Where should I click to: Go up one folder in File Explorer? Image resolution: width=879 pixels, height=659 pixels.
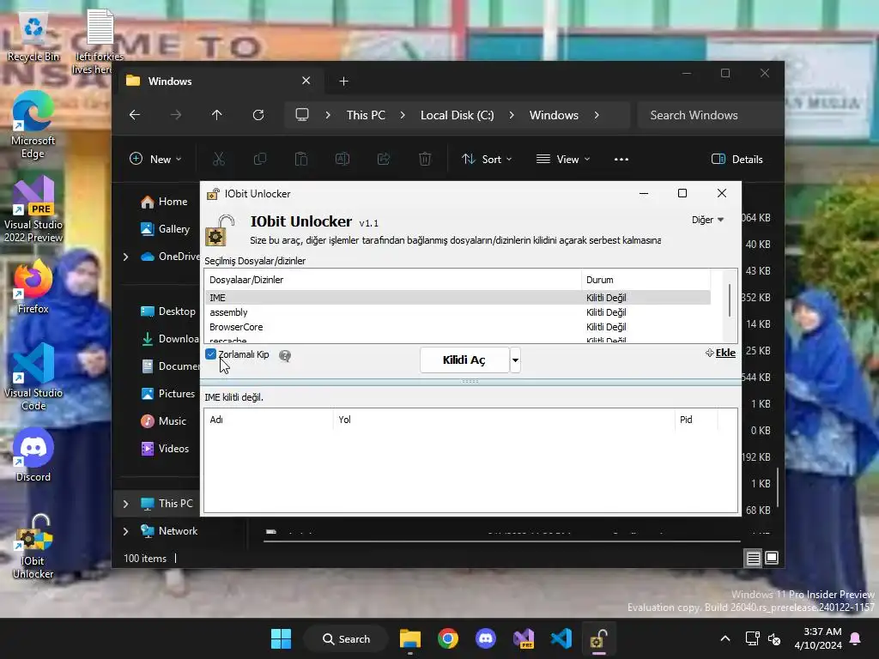(217, 115)
